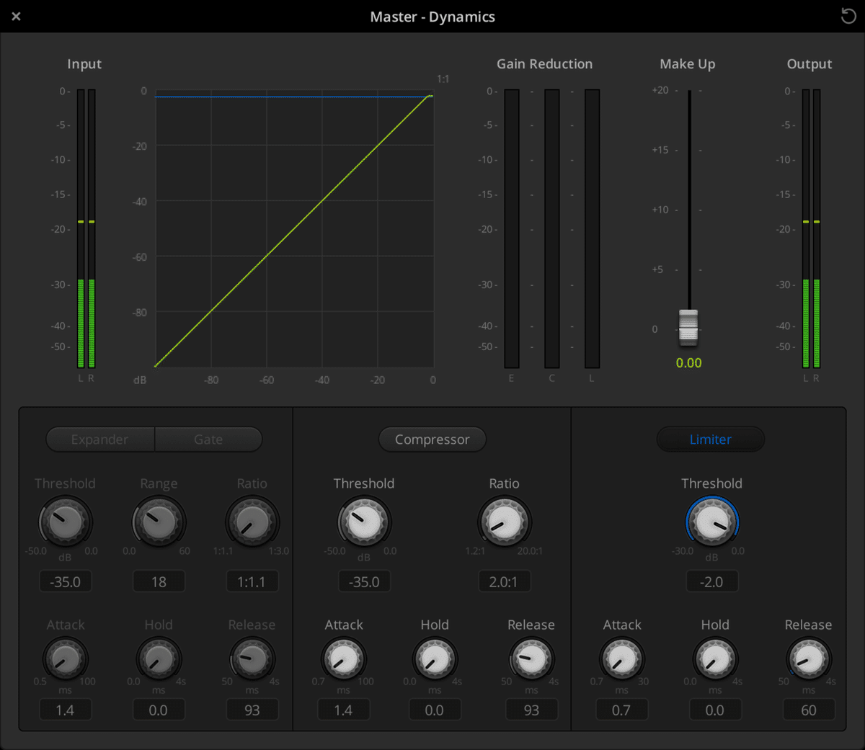Enable the Expander button

tap(100, 439)
